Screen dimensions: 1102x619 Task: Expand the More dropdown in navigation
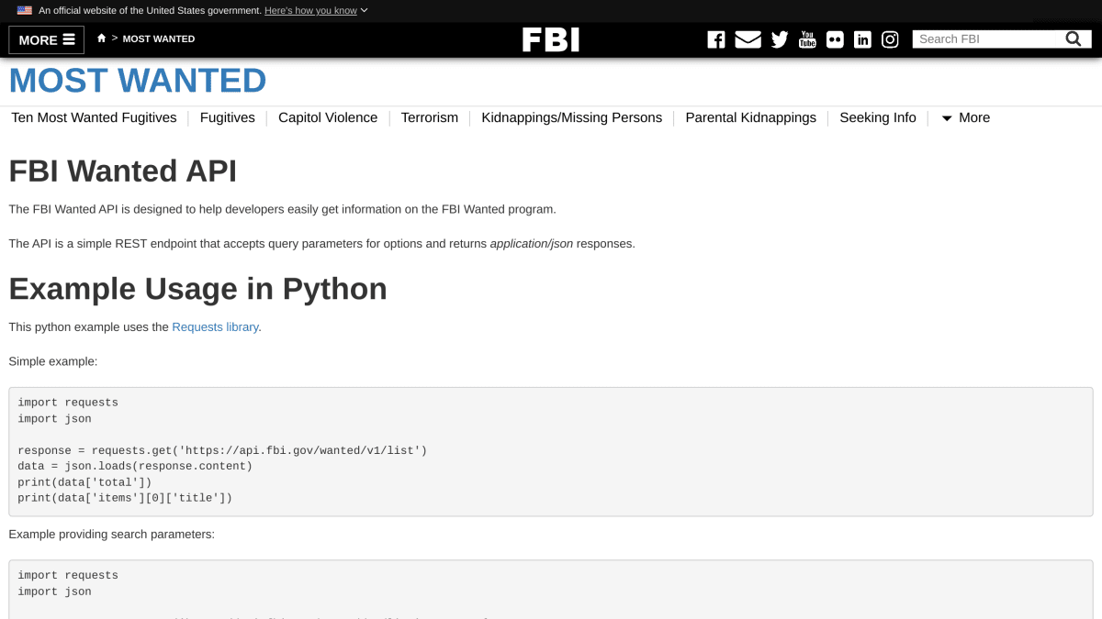pos(965,117)
